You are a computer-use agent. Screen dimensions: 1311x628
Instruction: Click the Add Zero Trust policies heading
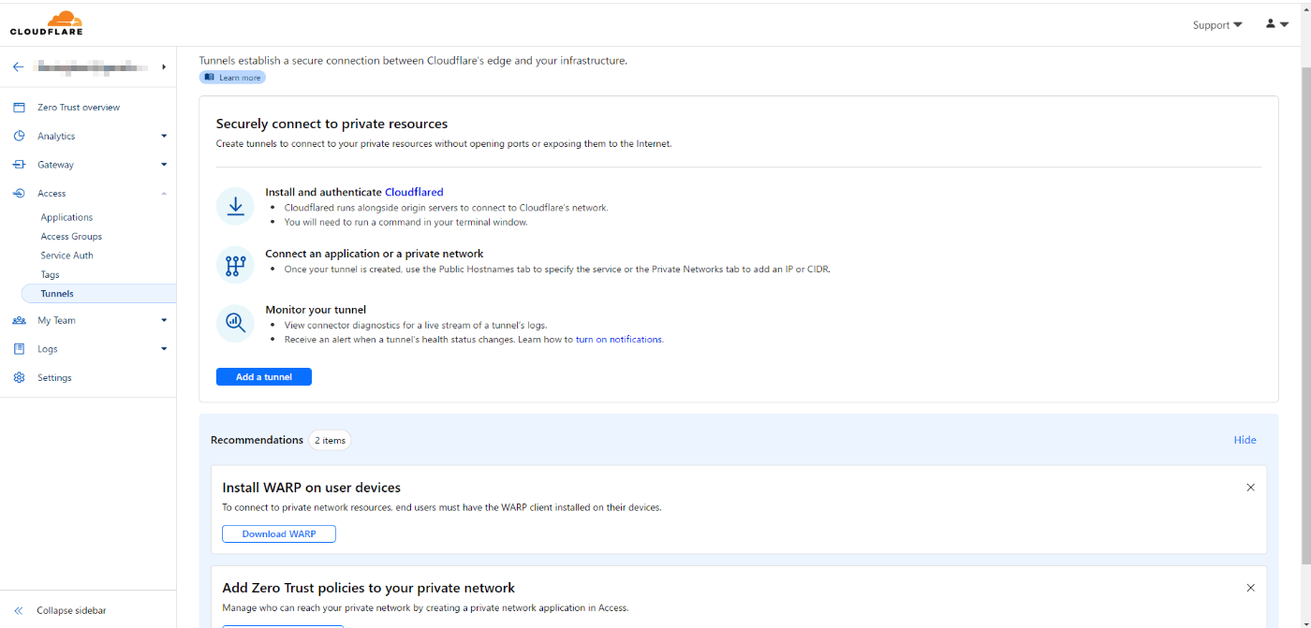[368, 588]
